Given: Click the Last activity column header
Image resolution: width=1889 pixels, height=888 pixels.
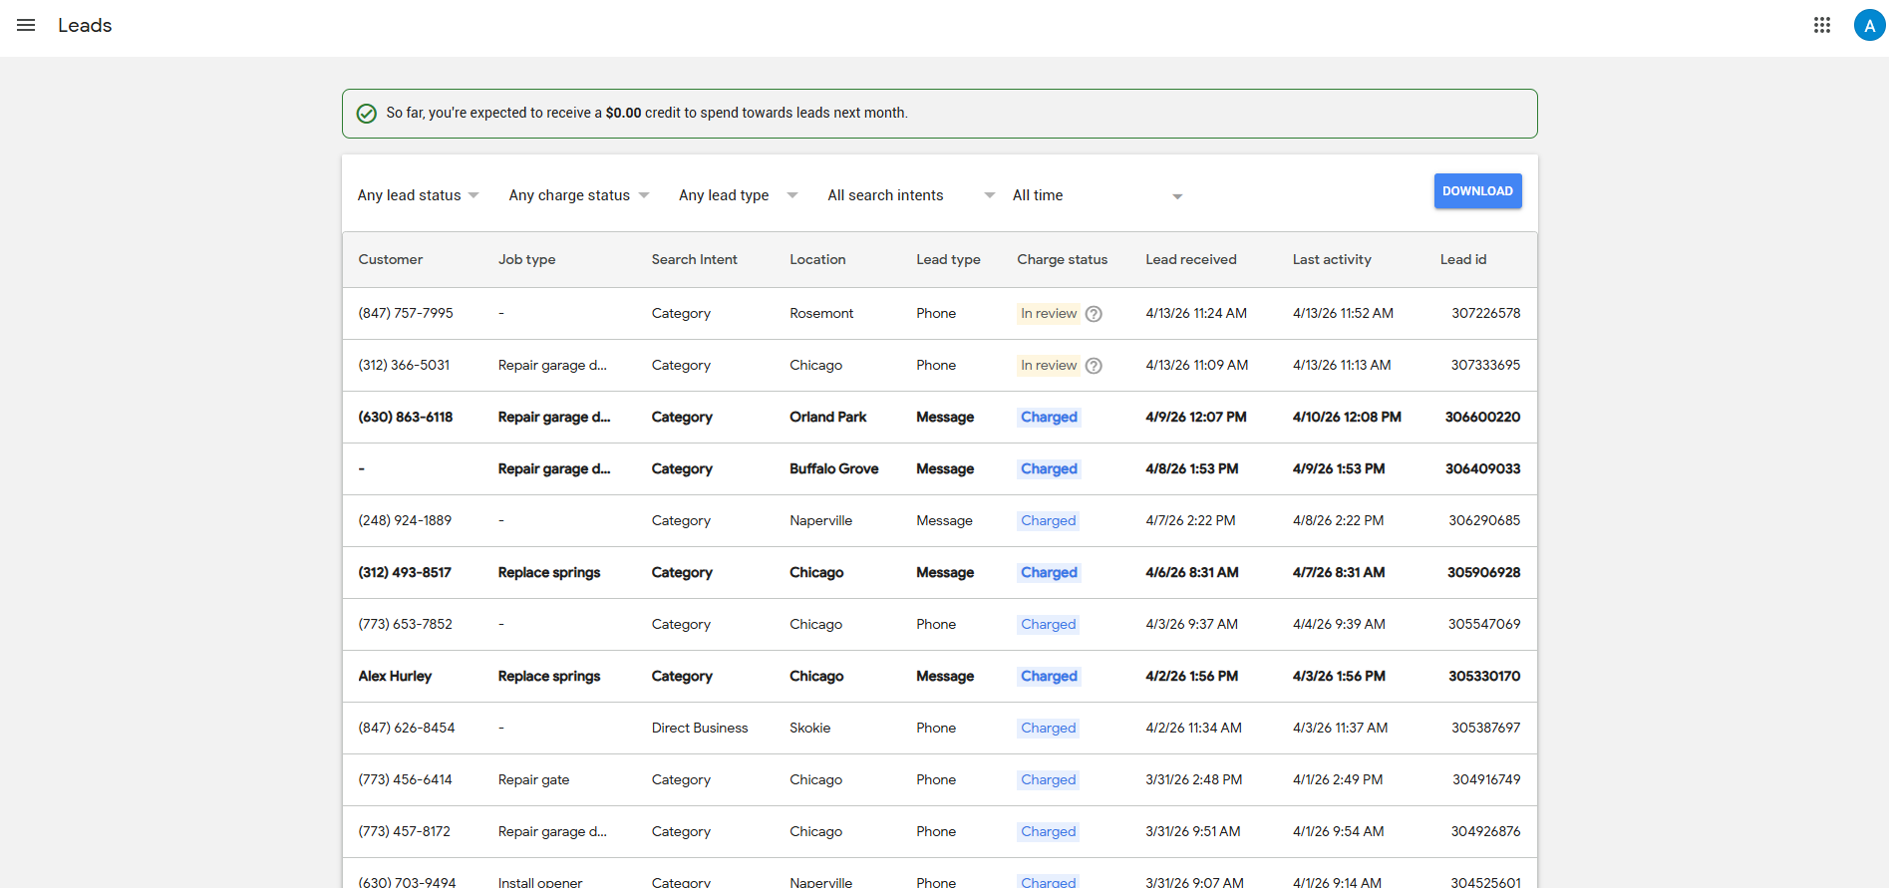Looking at the screenshot, I should (x=1332, y=259).
